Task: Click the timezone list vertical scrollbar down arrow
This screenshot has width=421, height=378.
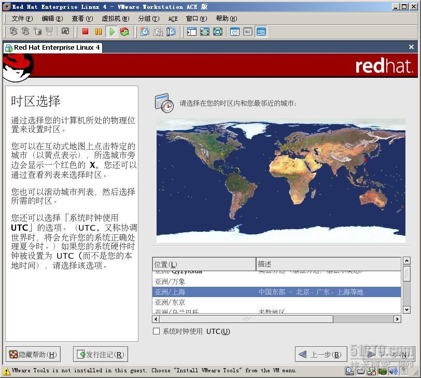Action: click(407, 310)
